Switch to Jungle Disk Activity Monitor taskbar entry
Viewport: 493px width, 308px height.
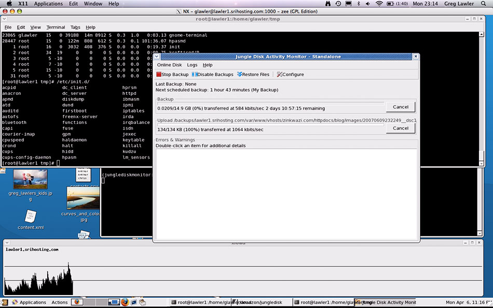pyautogui.click(x=385, y=302)
